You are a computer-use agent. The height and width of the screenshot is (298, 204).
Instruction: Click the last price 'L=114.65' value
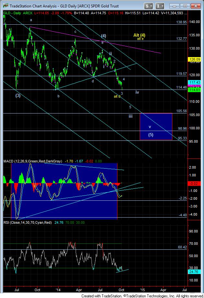(x=41, y=13)
